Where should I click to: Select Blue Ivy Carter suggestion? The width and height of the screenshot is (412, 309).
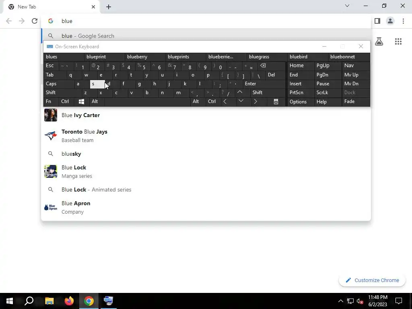[x=206, y=115]
